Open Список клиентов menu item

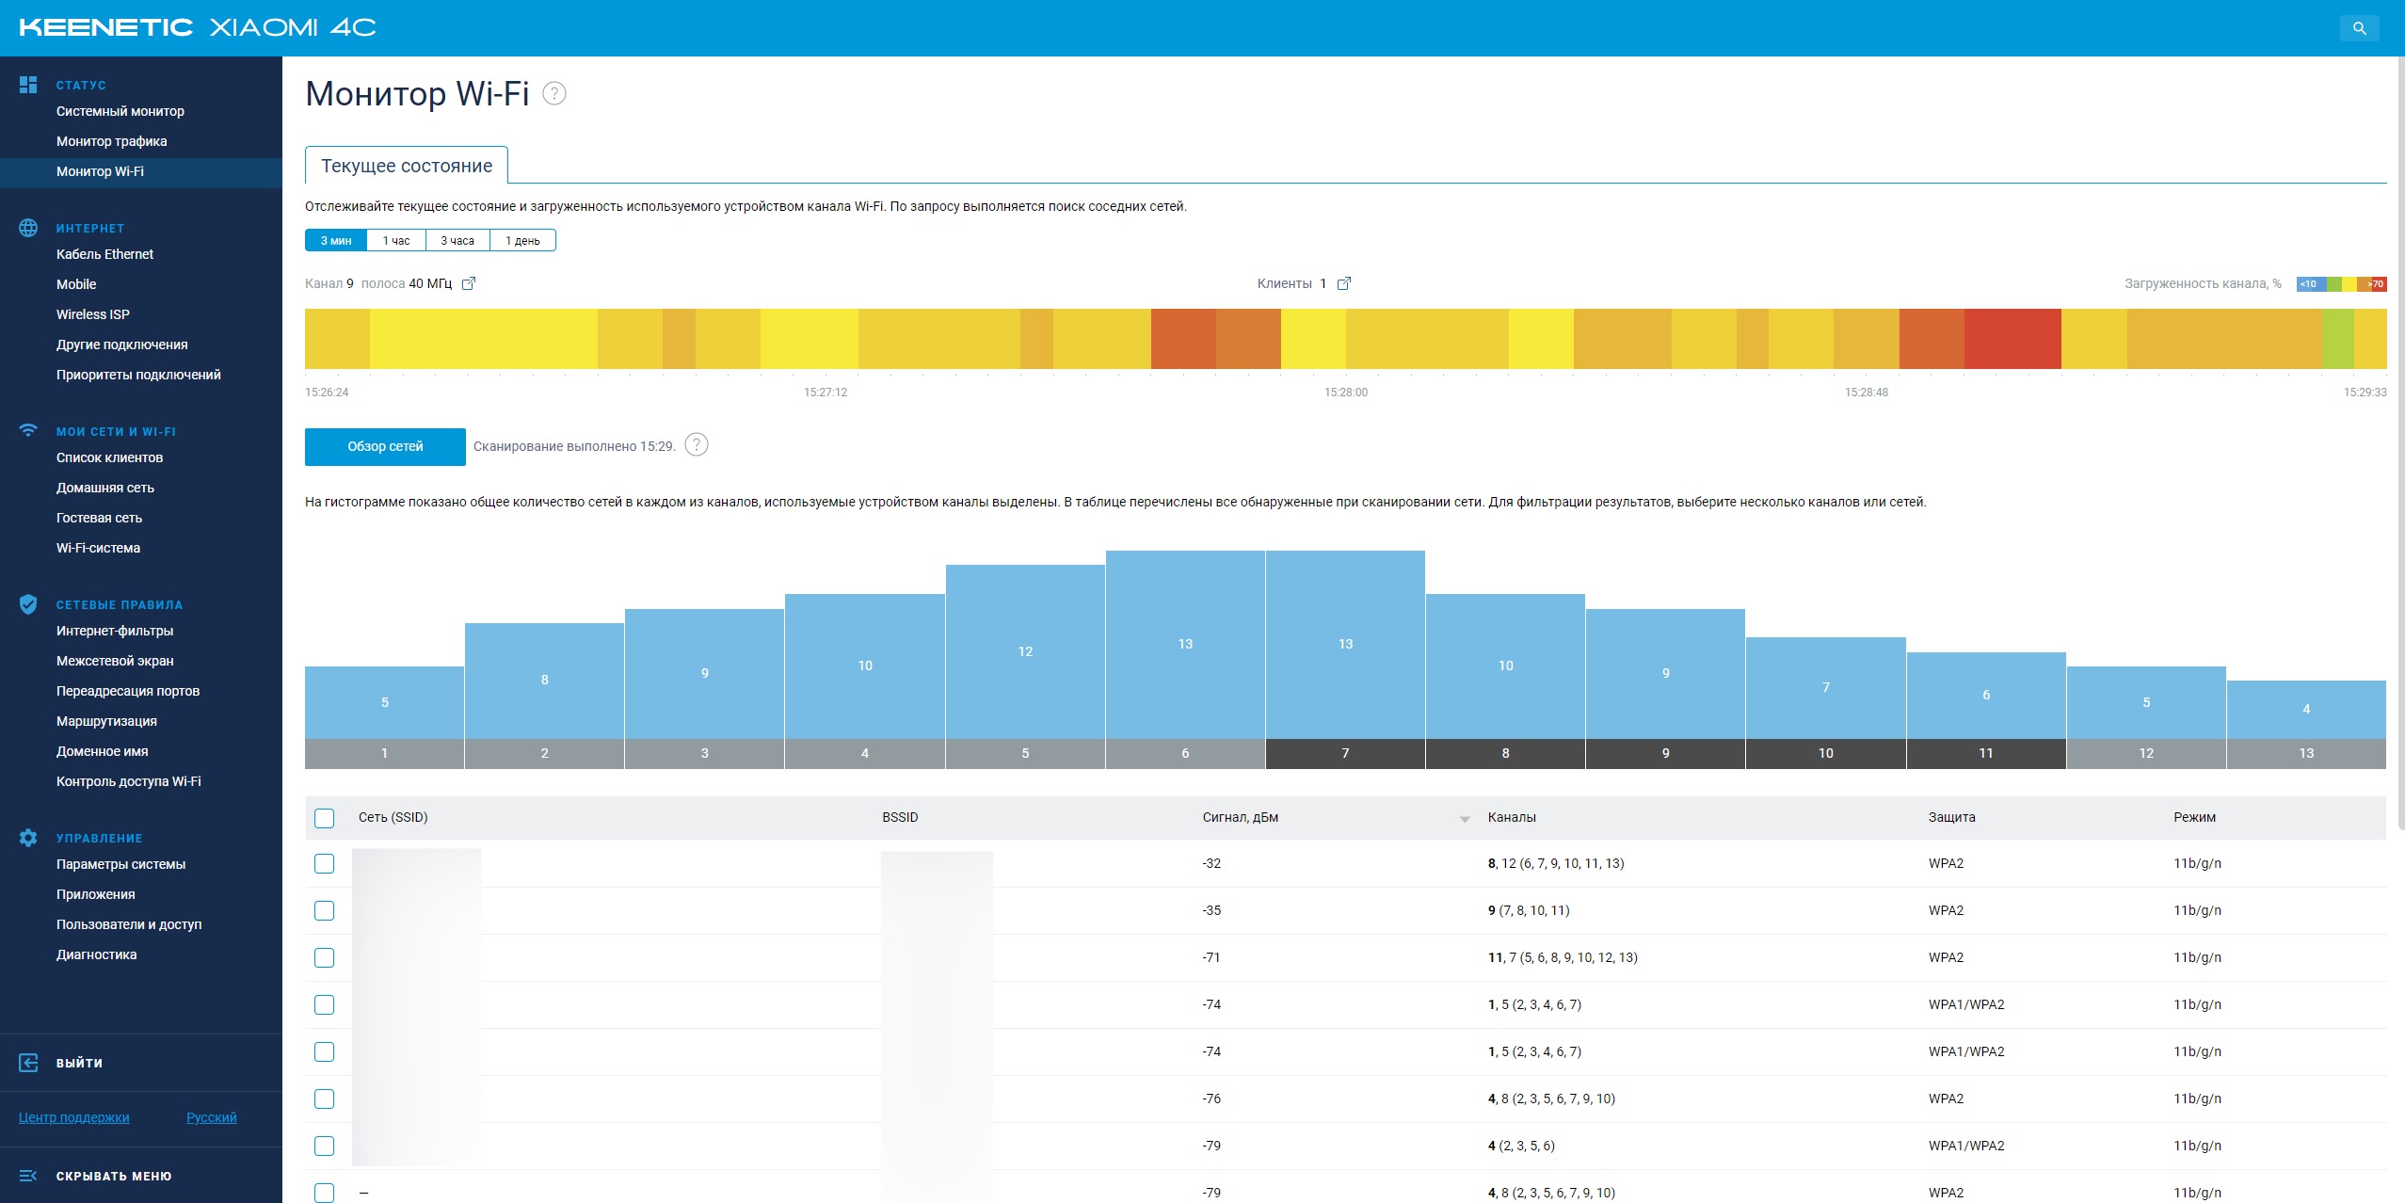pos(109,457)
